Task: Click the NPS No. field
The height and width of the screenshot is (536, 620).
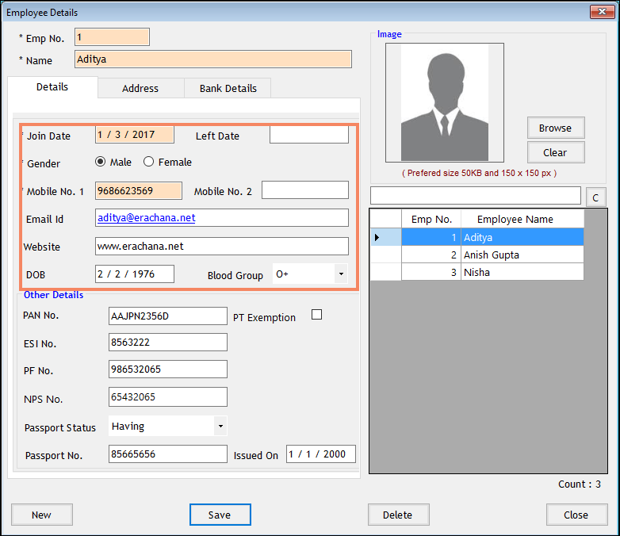Action: tap(167, 396)
